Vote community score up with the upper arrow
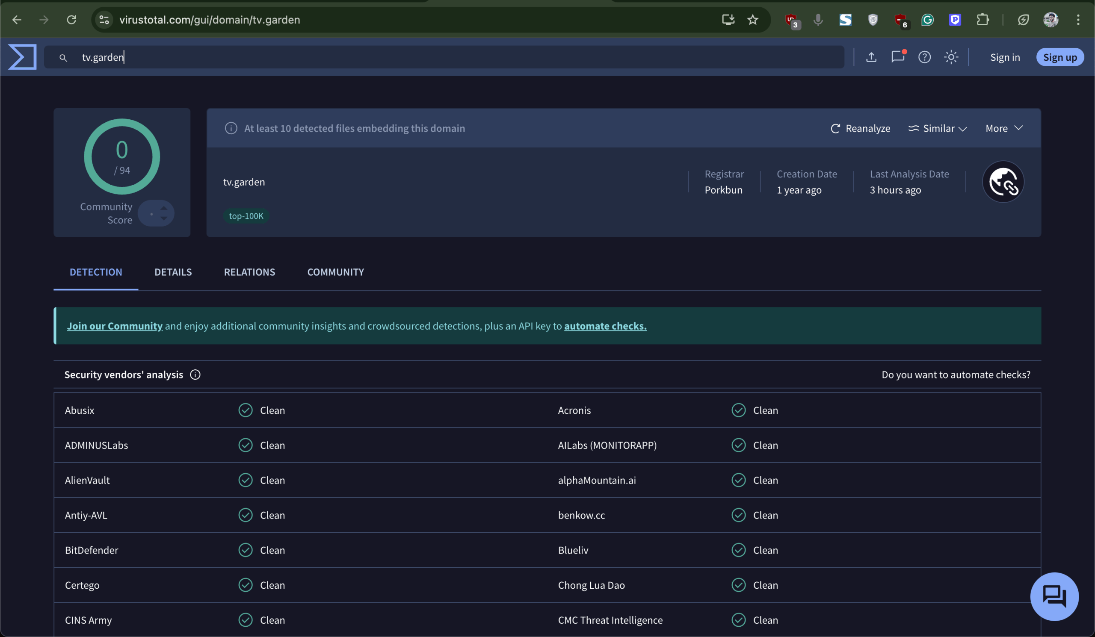The image size is (1095, 637). (164, 207)
